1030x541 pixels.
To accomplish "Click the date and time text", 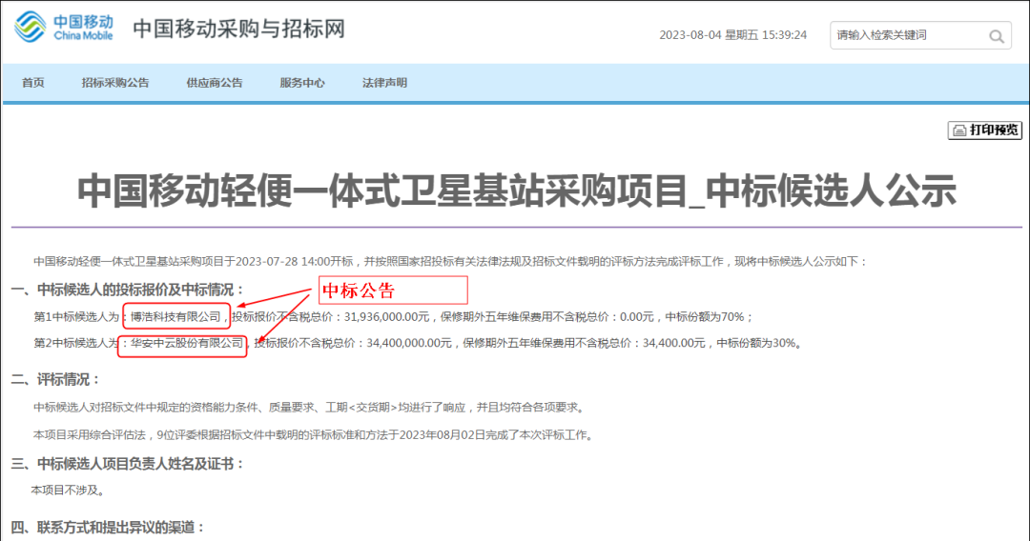I will coord(733,34).
